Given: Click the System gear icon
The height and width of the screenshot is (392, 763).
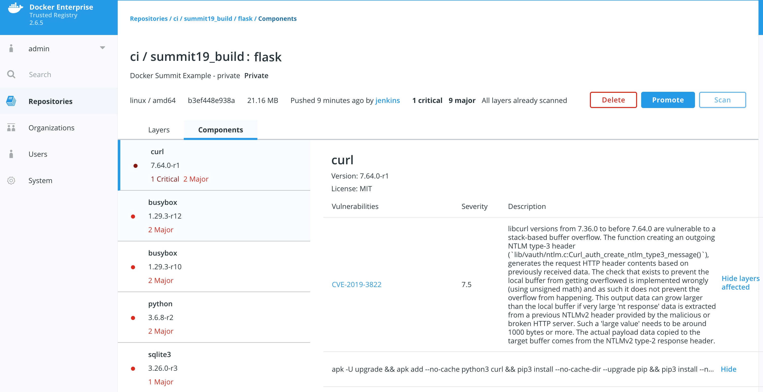Looking at the screenshot, I should click(x=11, y=181).
